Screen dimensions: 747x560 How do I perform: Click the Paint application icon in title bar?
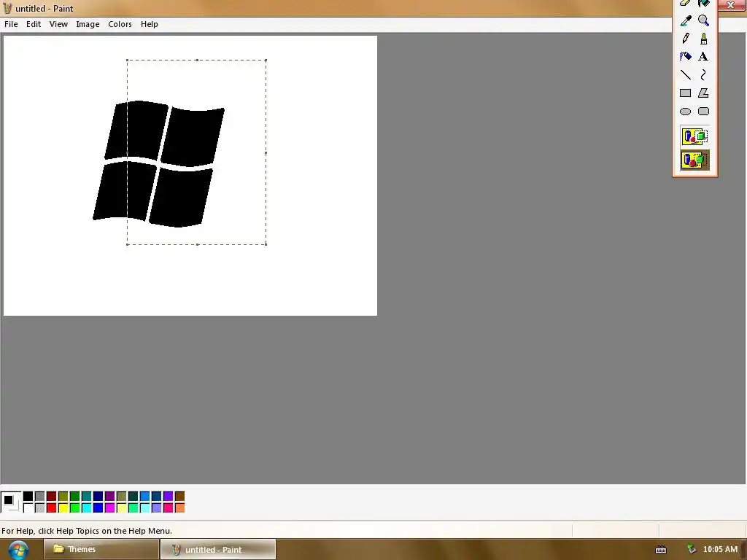7,8
